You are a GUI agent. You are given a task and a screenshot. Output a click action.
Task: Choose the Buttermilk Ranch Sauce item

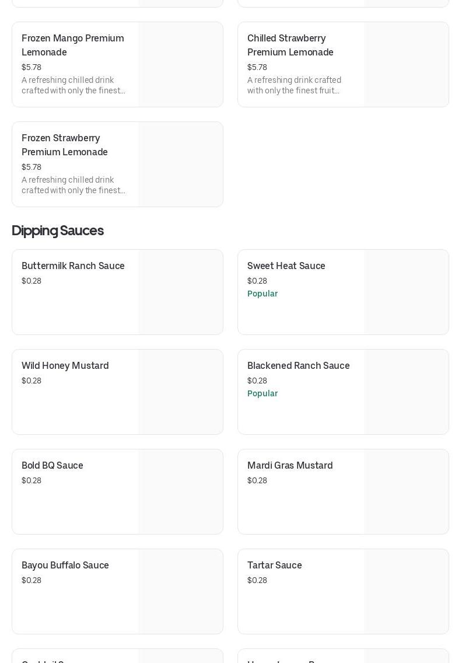(73, 266)
